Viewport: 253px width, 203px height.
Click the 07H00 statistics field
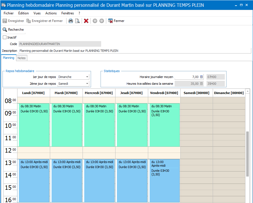coord(216,77)
